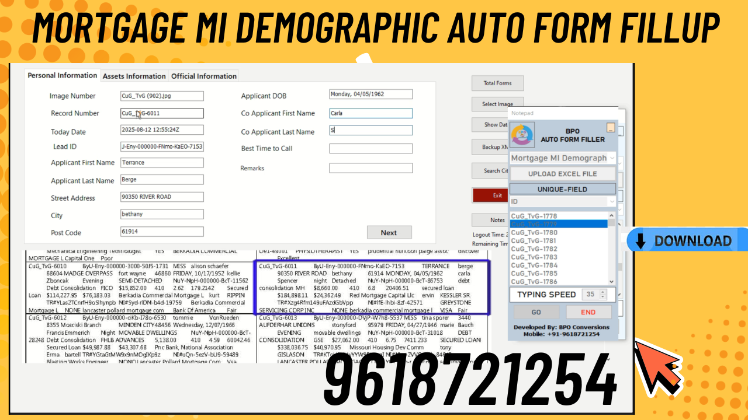
Task: Collapse the Personal Information tab panel
Action: pos(61,75)
